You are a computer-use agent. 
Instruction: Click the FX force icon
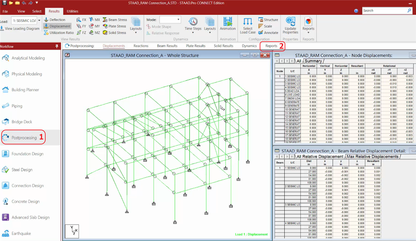point(81,20)
